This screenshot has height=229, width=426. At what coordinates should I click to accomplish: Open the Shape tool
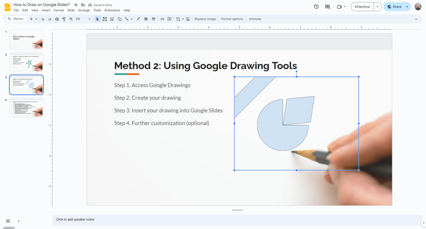tap(119, 19)
